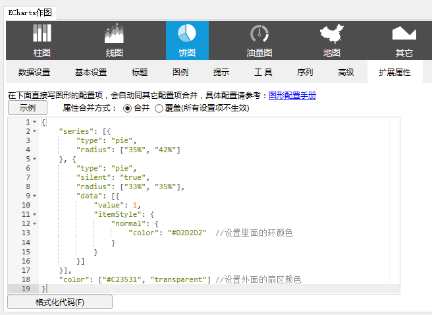Click the "normal" key on line 12

[x=128, y=223]
